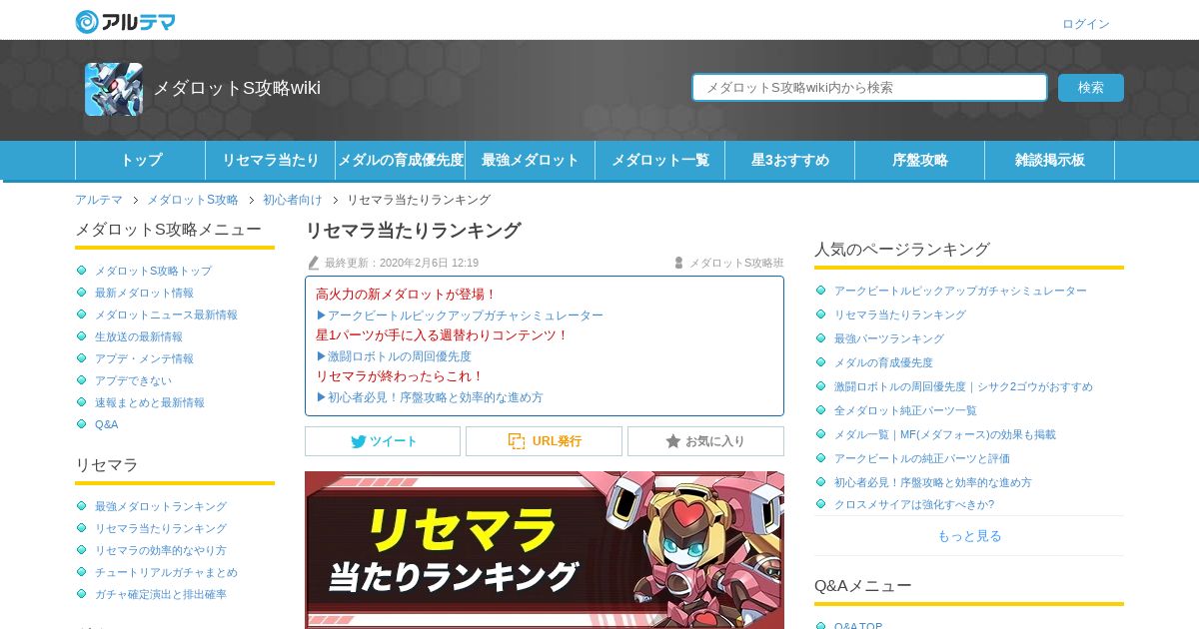Open アークビートルの純正パーツと評価 link
Screen dimensions: 1199x629
[922, 458]
